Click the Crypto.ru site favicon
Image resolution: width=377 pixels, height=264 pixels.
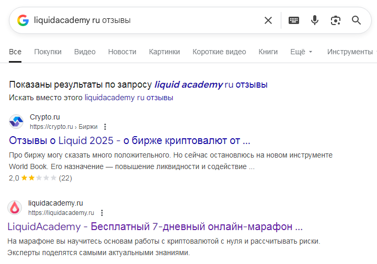click(16, 122)
